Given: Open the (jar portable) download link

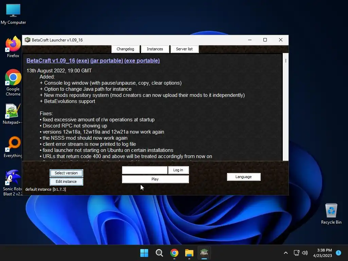Looking at the screenshot, I should (x=107, y=60).
